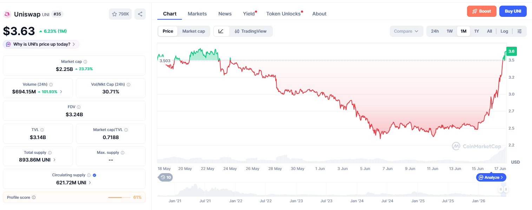Image resolution: width=532 pixels, height=210 pixels.
Task: Click the 30.71% Vol/Mkt Cap value
Action: (111, 92)
